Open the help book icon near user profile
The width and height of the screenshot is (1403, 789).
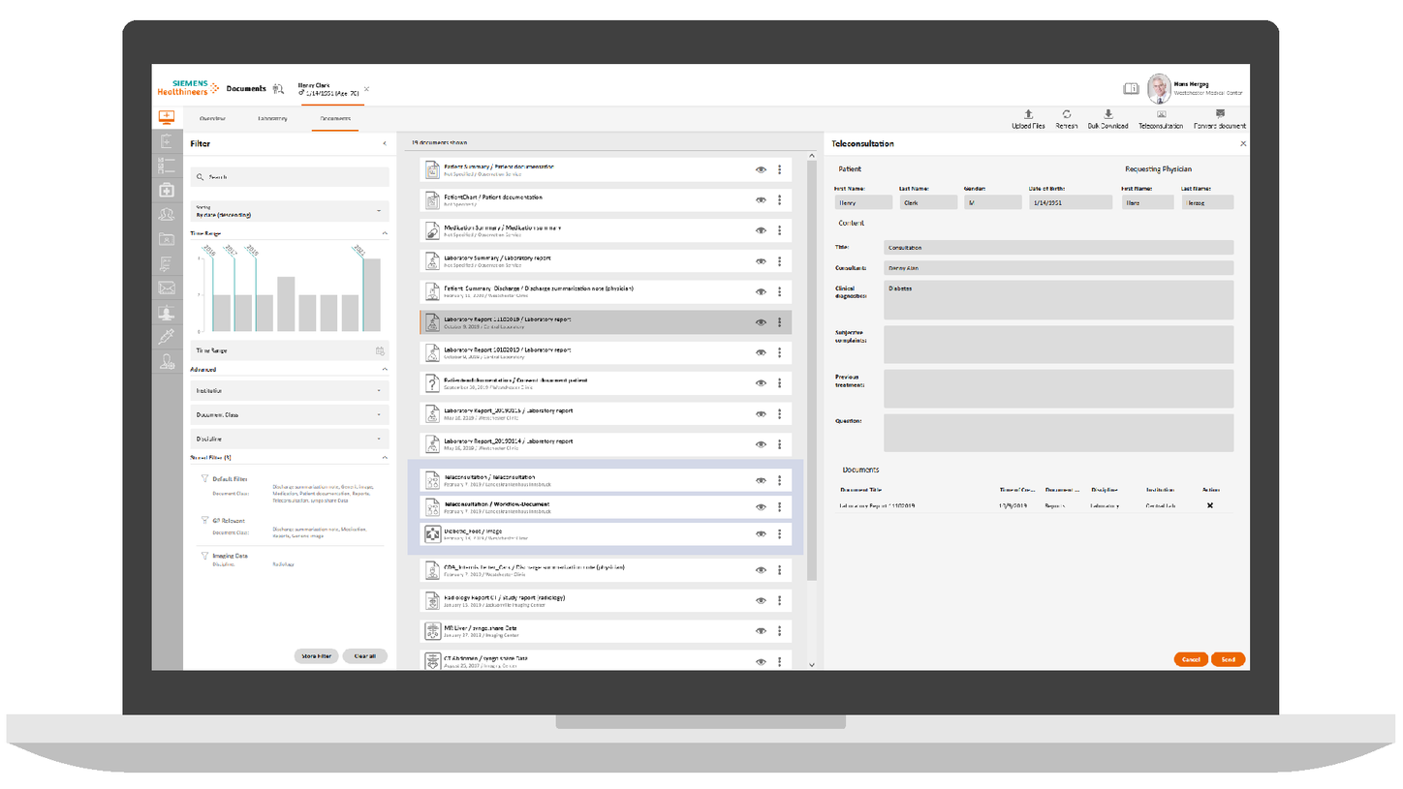(x=1131, y=88)
